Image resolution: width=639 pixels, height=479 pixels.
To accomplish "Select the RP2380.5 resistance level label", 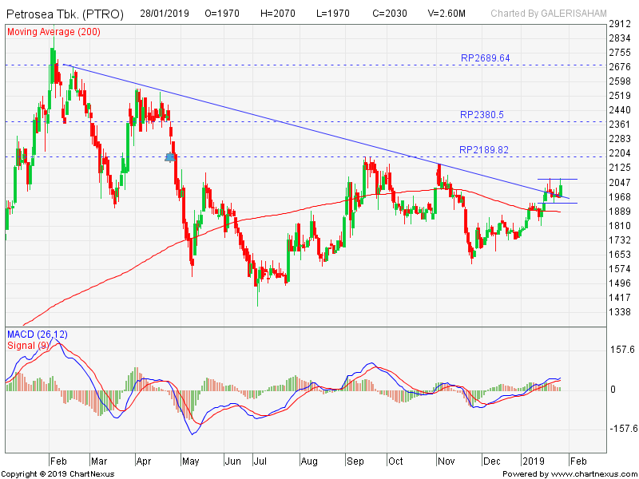I will 482,115.
